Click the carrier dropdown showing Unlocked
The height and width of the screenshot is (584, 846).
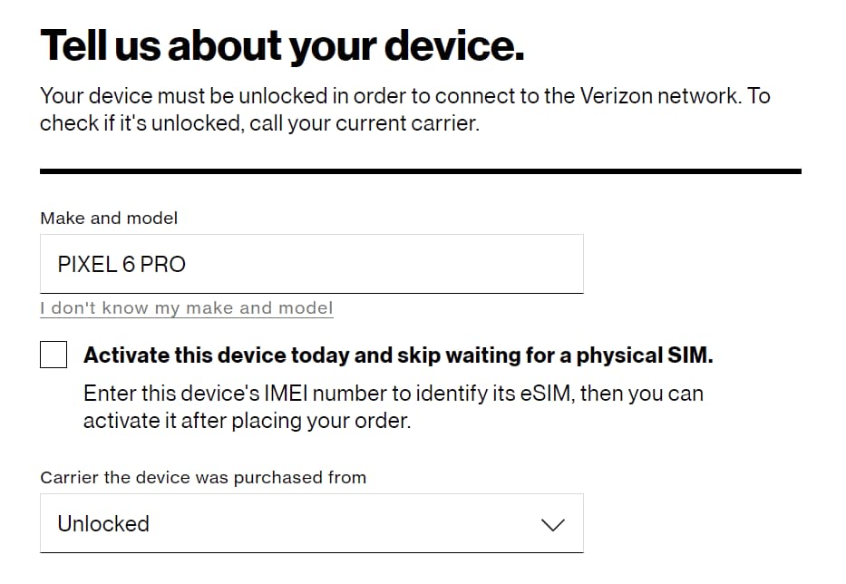tap(312, 524)
